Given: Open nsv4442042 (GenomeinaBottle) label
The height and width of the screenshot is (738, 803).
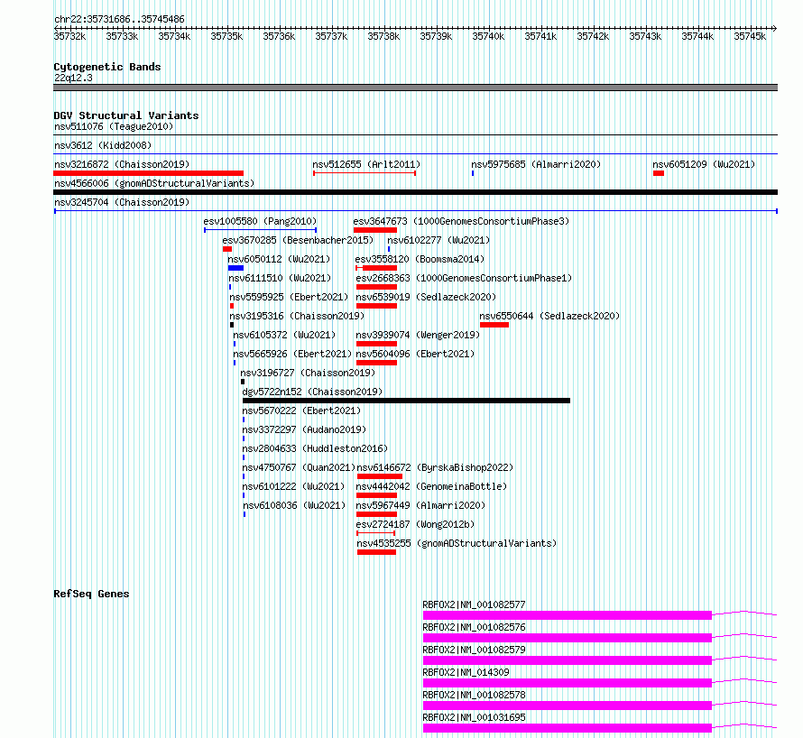Looking at the screenshot, I should coord(431,486).
